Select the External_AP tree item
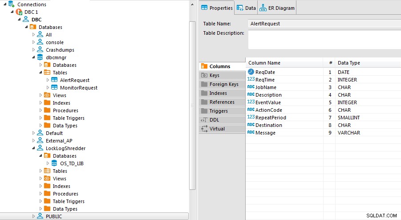The width and height of the screenshot is (401, 220). [59, 141]
